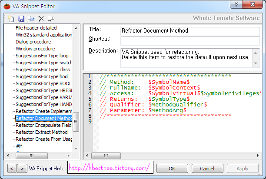Select highlighted 'Refactor Document Method' item
The width and height of the screenshot is (266, 179).
tap(44, 118)
